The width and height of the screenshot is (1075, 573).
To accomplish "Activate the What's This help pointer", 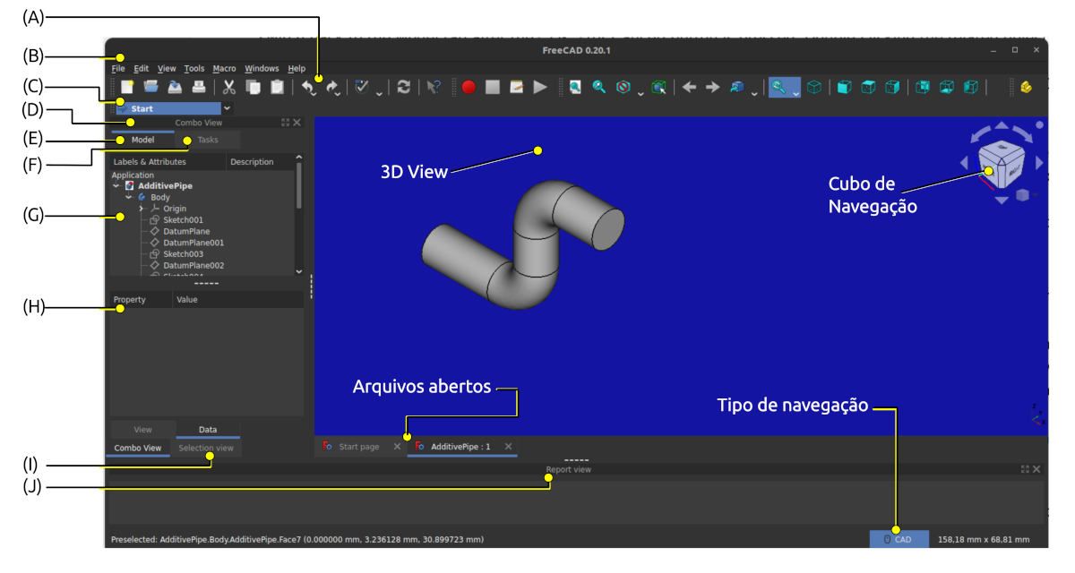I will pos(434,87).
